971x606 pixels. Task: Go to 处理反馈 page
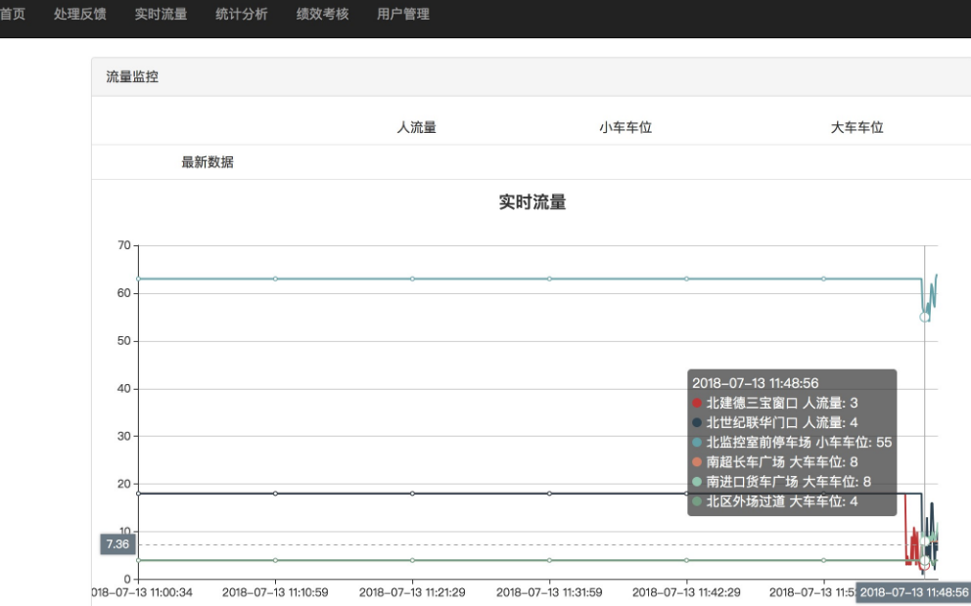point(80,14)
